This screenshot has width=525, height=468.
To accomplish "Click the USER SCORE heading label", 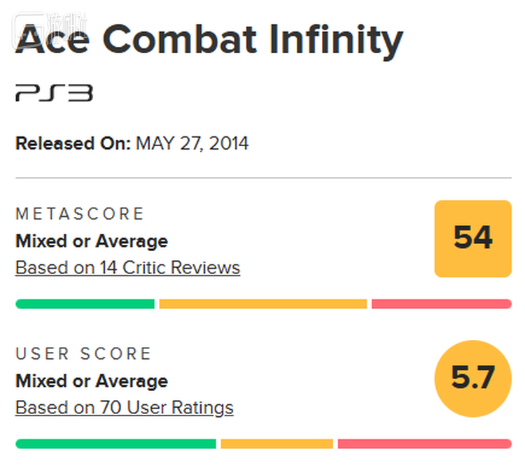I will click(x=84, y=353).
